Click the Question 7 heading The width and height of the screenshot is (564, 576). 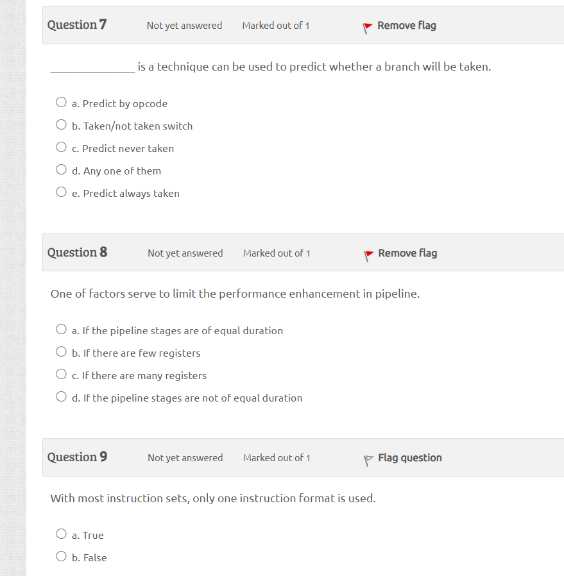77,25
